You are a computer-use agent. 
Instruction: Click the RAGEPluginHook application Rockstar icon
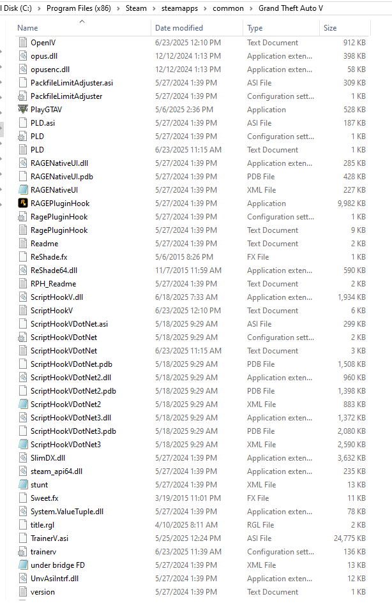pos(23,203)
